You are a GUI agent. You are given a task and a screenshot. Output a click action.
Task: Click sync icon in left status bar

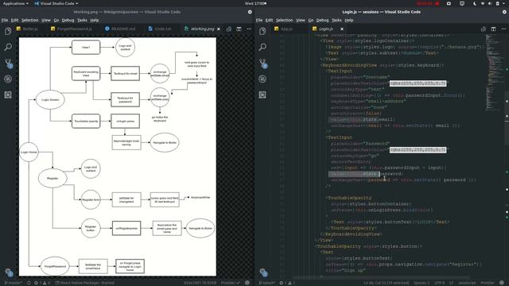point(29,283)
